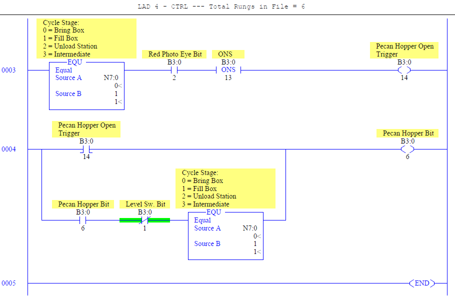Image resolution: width=455 pixels, height=301 pixels.
Task: Click Source A N7:0 in lower EQU block
Action: click(250, 228)
